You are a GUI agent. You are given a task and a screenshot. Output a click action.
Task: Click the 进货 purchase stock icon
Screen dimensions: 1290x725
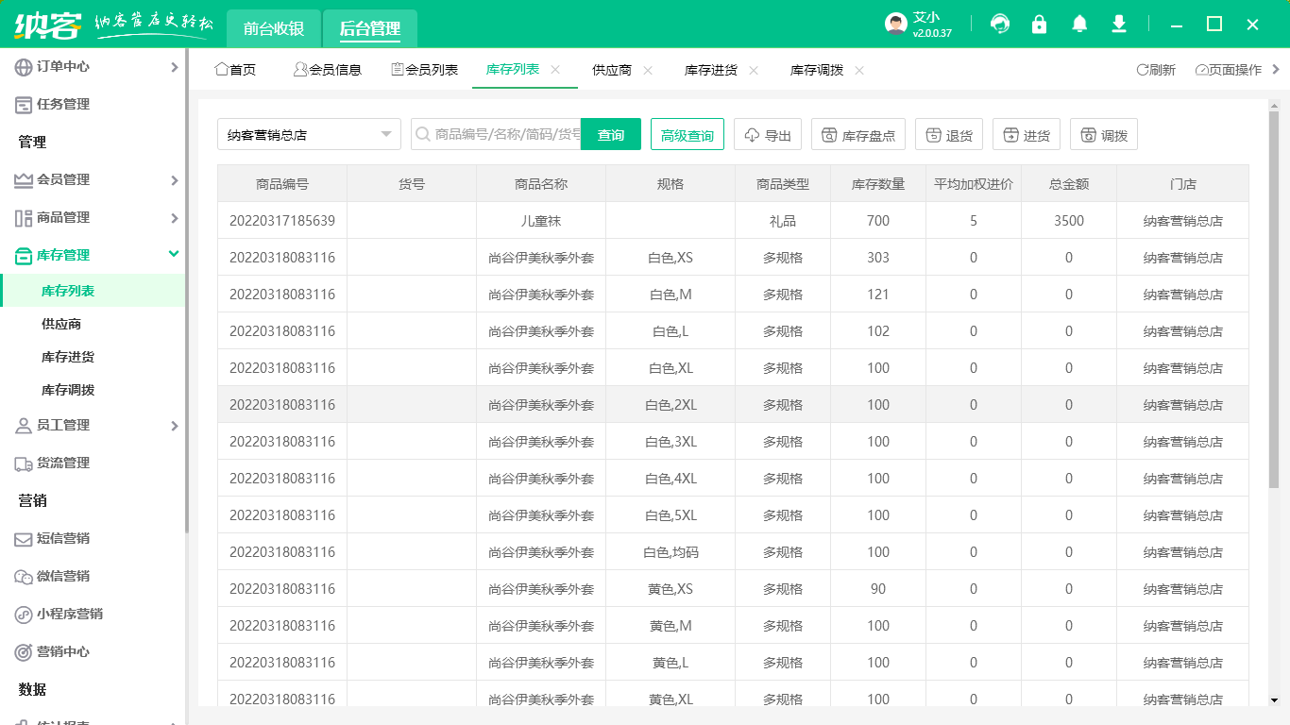click(x=1026, y=134)
